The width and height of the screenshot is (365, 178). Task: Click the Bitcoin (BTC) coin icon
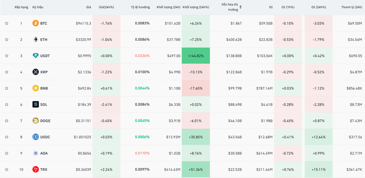coord(36,23)
